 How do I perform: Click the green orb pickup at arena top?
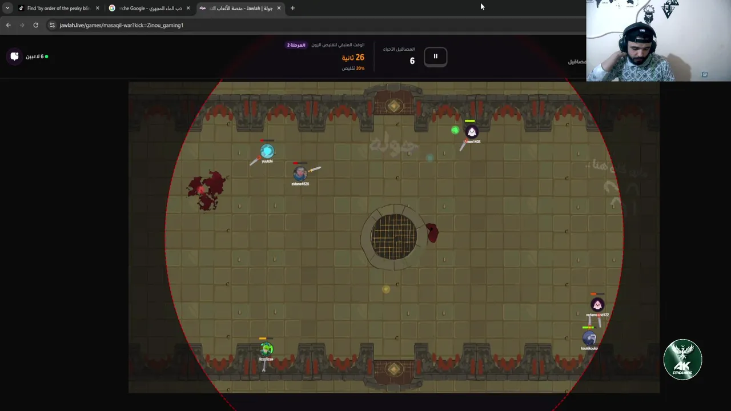(x=455, y=130)
